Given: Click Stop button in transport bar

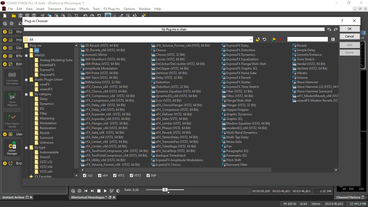Looking at the screenshot, I should 99,191.
